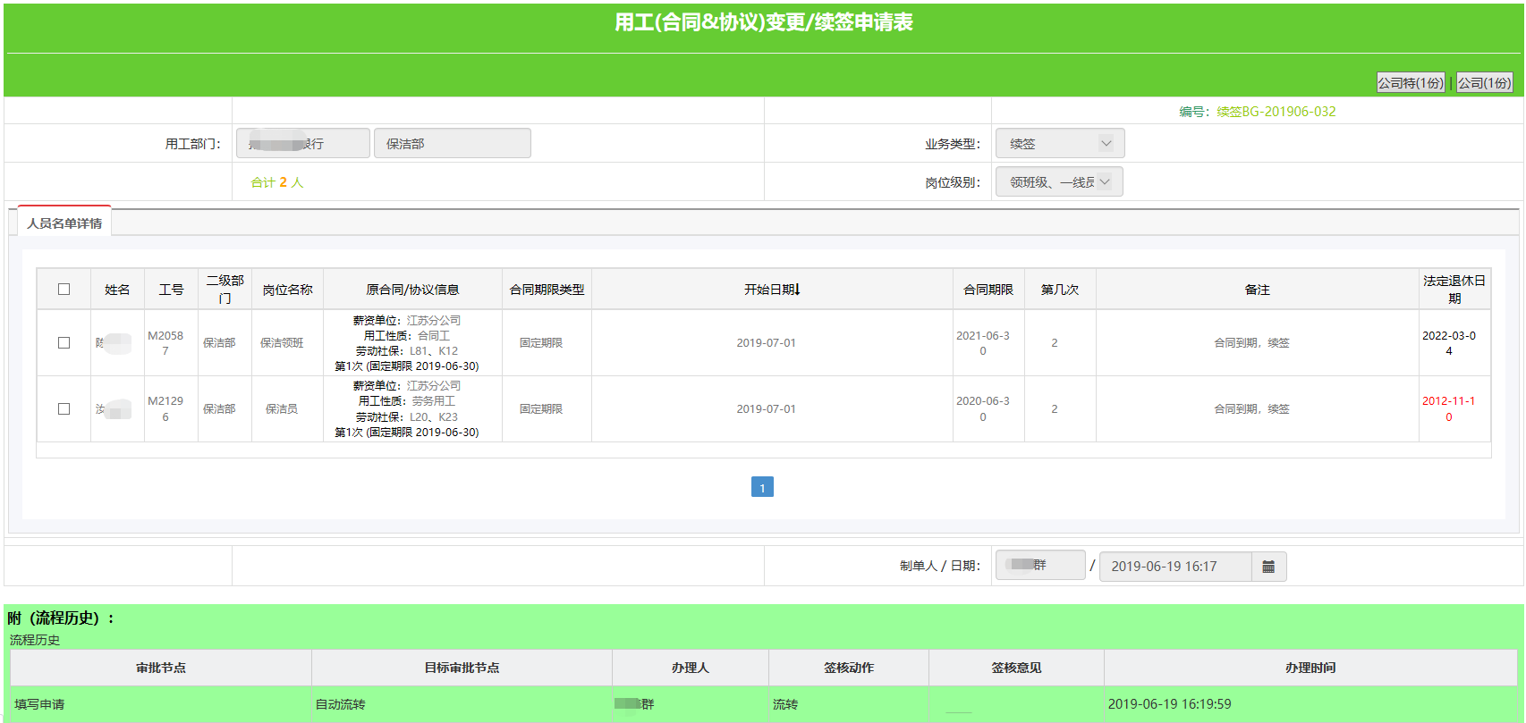Click the red retirement date 2012-11-10

(x=1448, y=409)
